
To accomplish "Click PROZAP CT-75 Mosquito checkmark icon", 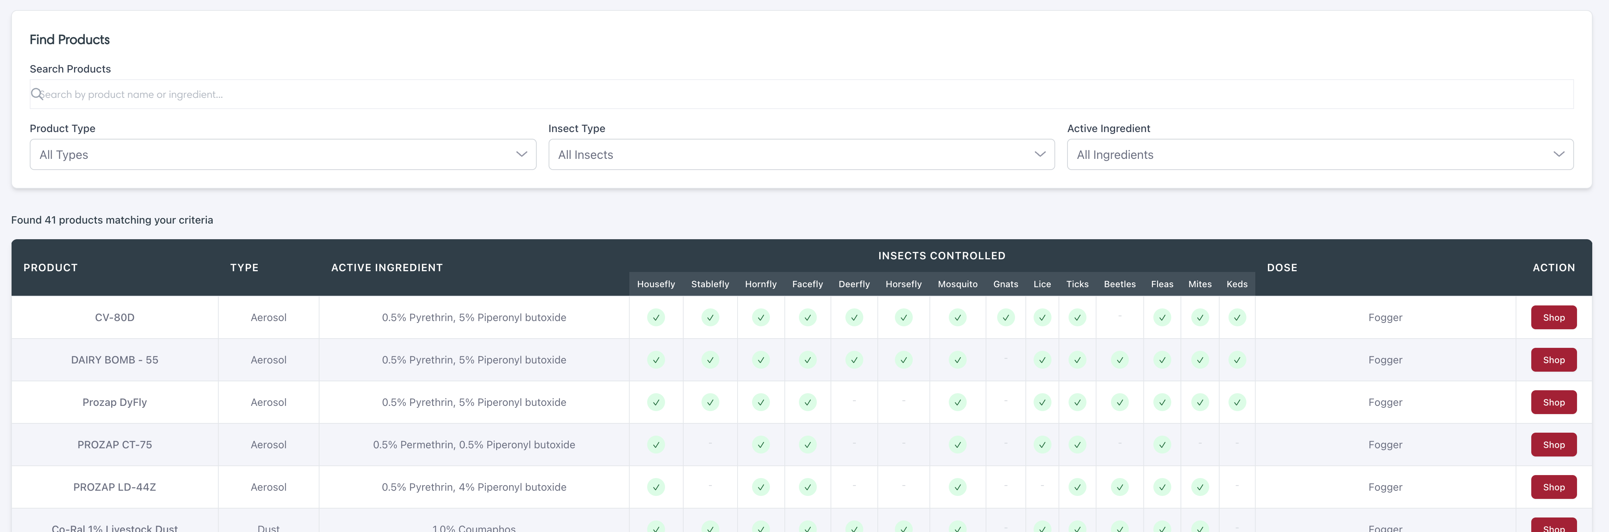I will pyautogui.click(x=957, y=445).
